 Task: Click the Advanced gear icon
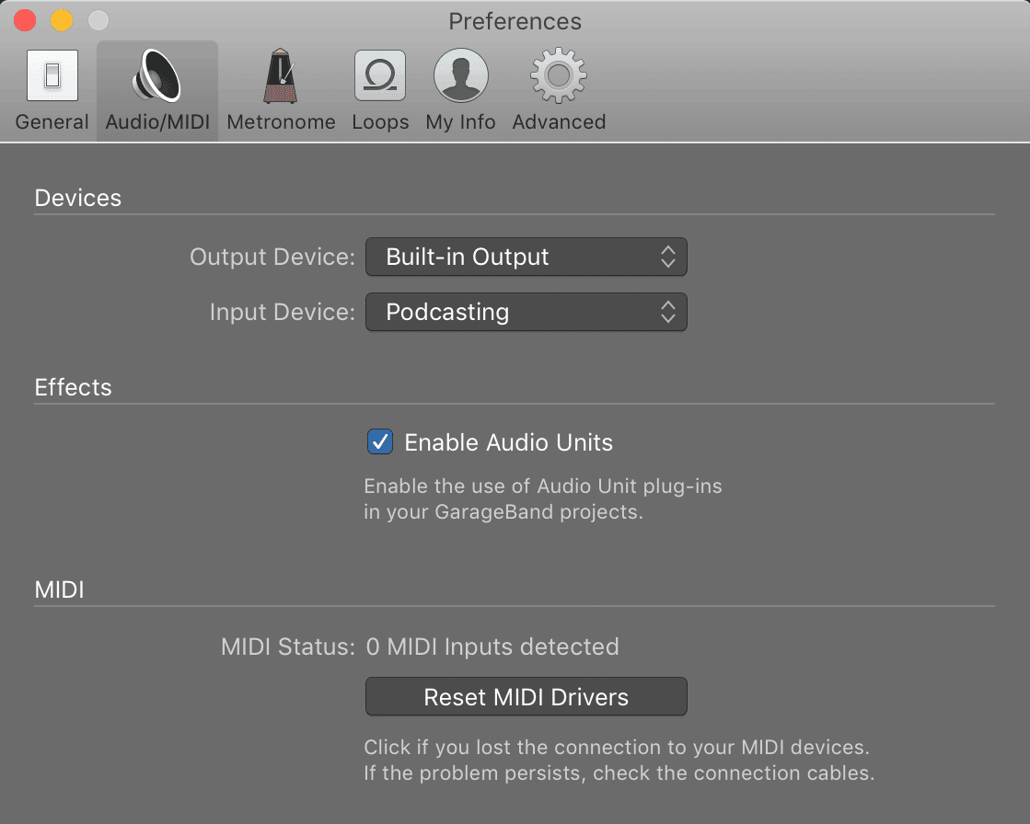tap(559, 75)
